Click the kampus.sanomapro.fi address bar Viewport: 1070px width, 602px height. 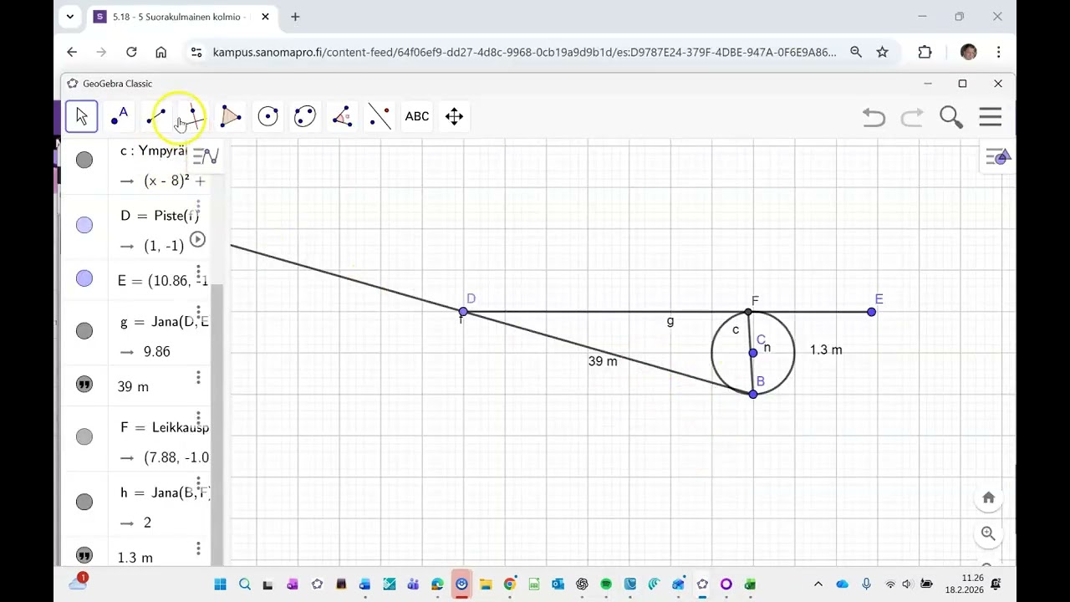tap(524, 52)
